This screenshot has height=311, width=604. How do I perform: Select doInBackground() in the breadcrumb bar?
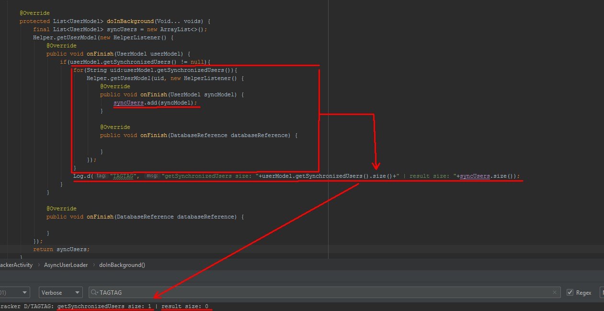(122, 265)
